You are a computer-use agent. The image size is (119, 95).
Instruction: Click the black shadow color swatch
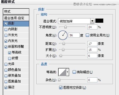coord(99,21)
